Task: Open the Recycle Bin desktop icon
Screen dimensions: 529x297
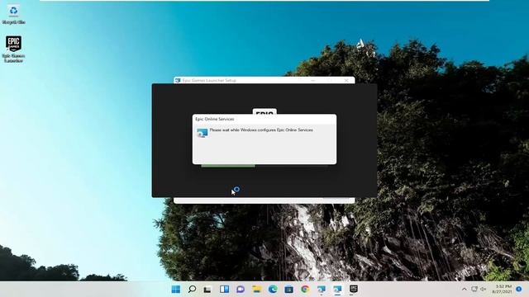Action: (13, 15)
